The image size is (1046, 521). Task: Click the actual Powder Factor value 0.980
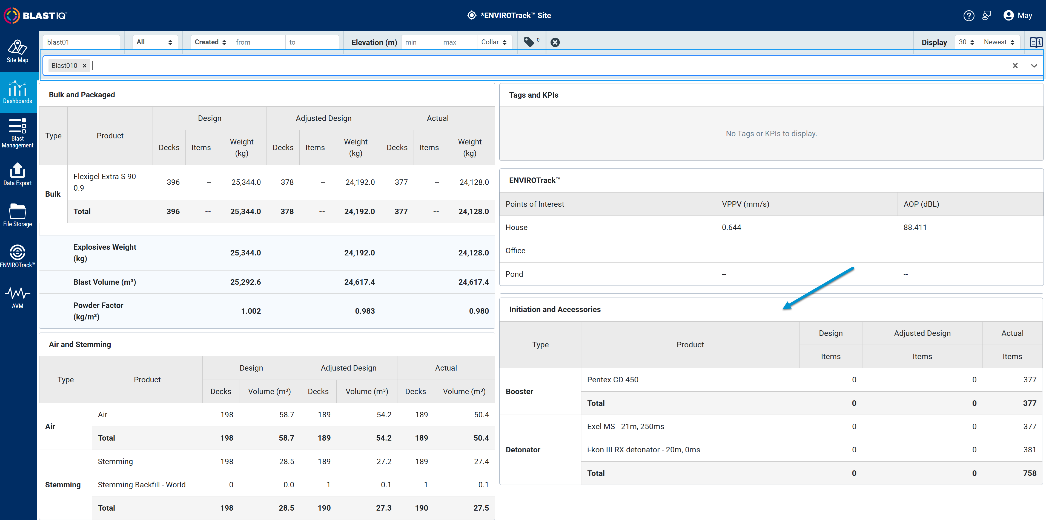[x=479, y=311]
